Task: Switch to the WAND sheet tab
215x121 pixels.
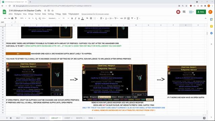Action: (43, 118)
